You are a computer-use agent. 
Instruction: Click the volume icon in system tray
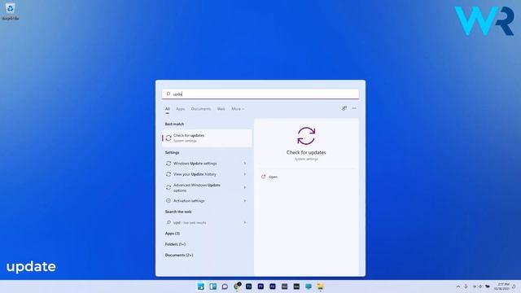click(480, 286)
